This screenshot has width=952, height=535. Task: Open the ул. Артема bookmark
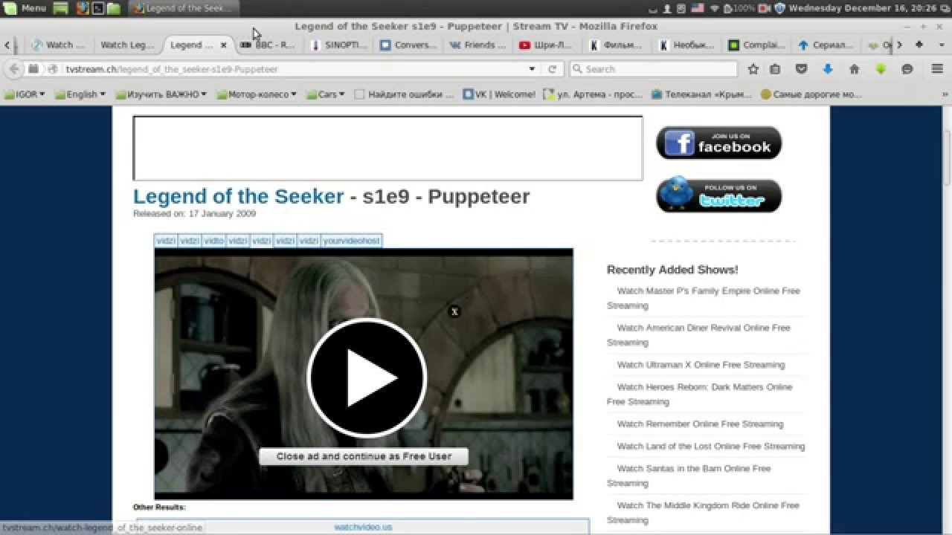pyautogui.click(x=594, y=94)
